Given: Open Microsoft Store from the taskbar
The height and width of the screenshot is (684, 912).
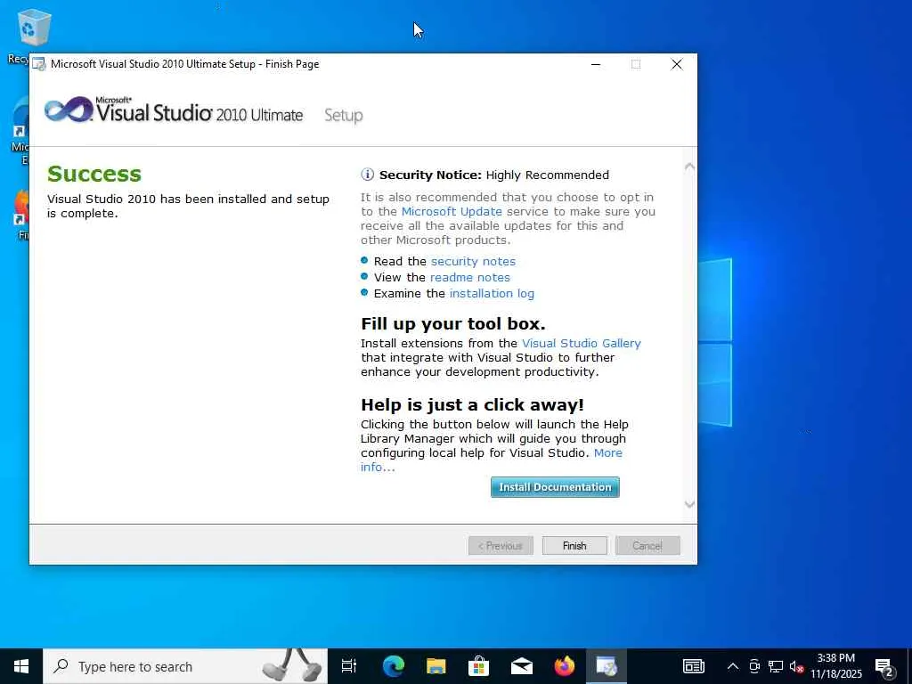Looking at the screenshot, I should point(478,666).
